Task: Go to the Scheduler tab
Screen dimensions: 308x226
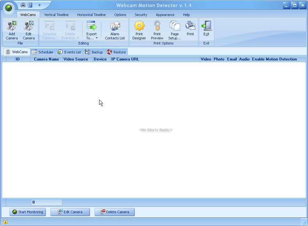Action: [43, 52]
